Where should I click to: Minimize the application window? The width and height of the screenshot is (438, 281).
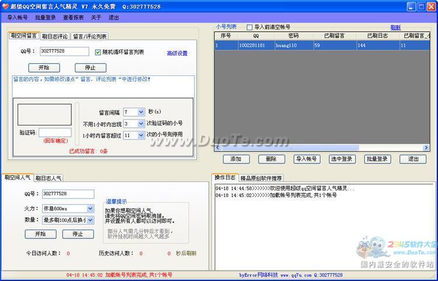411,6
